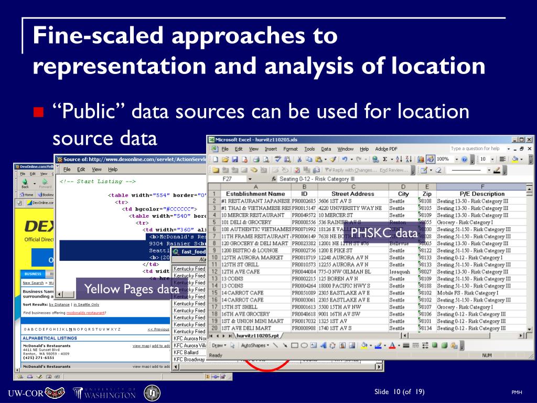
Task: Open the AutoSum functions dropdown arrow
Action: (x=392, y=160)
